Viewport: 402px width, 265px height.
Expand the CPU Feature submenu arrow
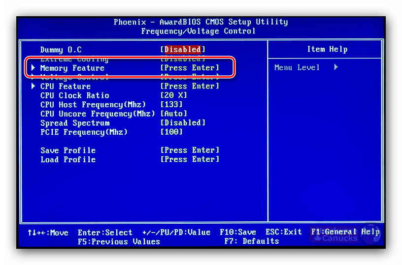(33, 86)
